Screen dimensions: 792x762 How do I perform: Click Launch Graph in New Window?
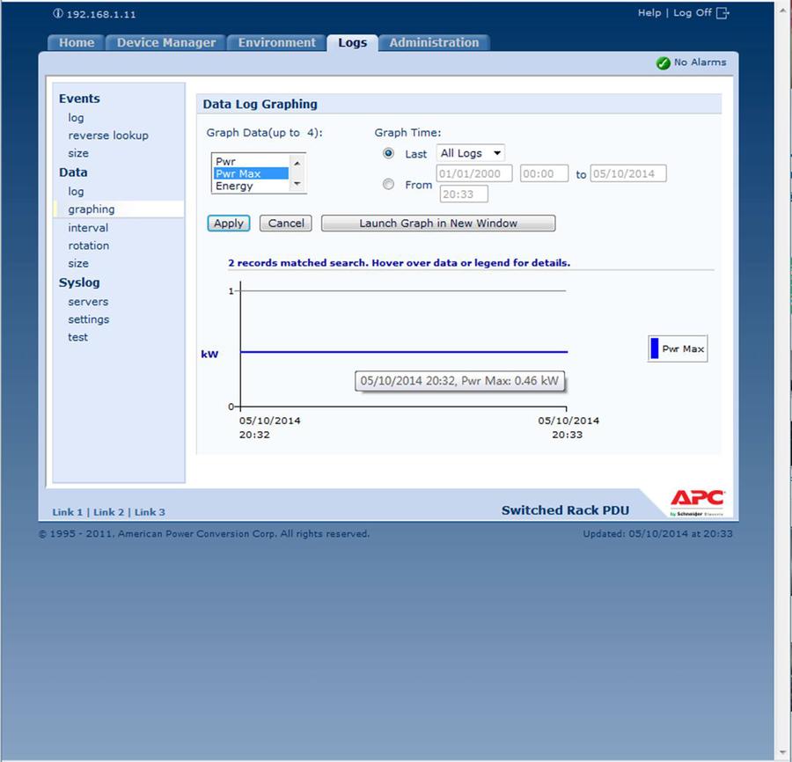(437, 223)
